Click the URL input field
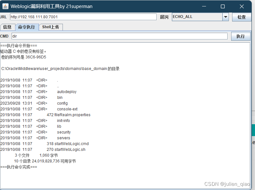 [83, 17]
